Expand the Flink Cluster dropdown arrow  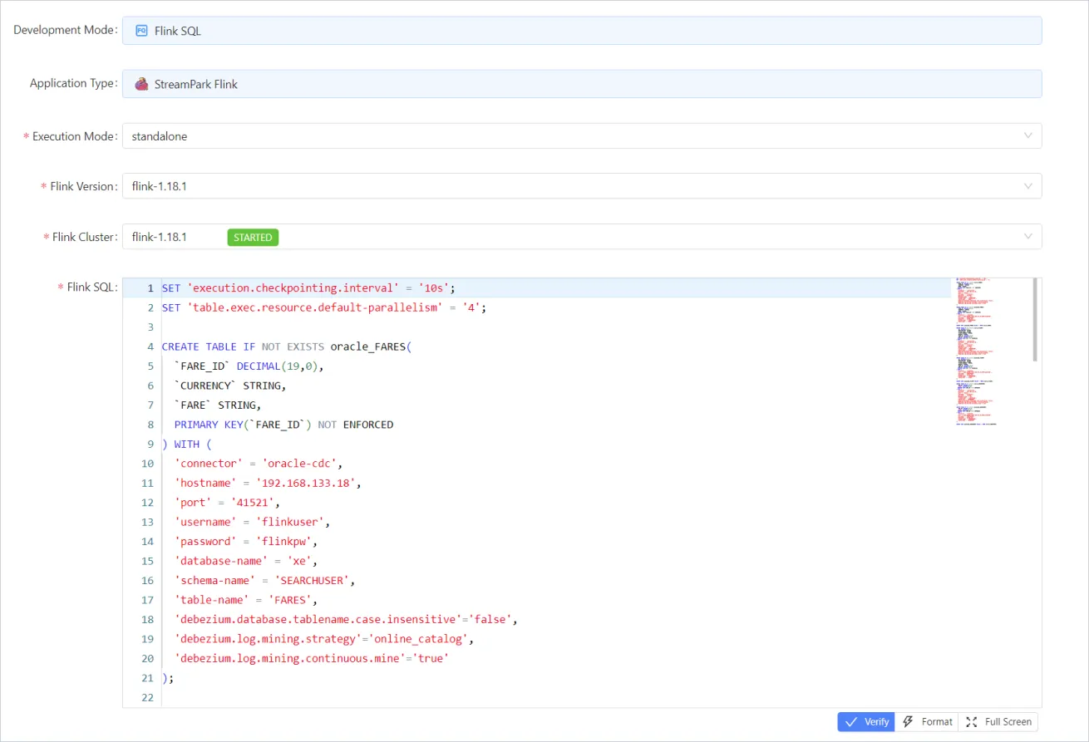pos(1028,237)
